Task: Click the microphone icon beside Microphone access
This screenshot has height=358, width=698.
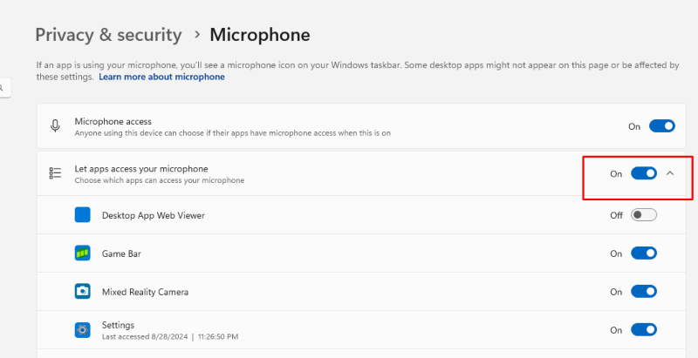Action: (x=55, y=126)
